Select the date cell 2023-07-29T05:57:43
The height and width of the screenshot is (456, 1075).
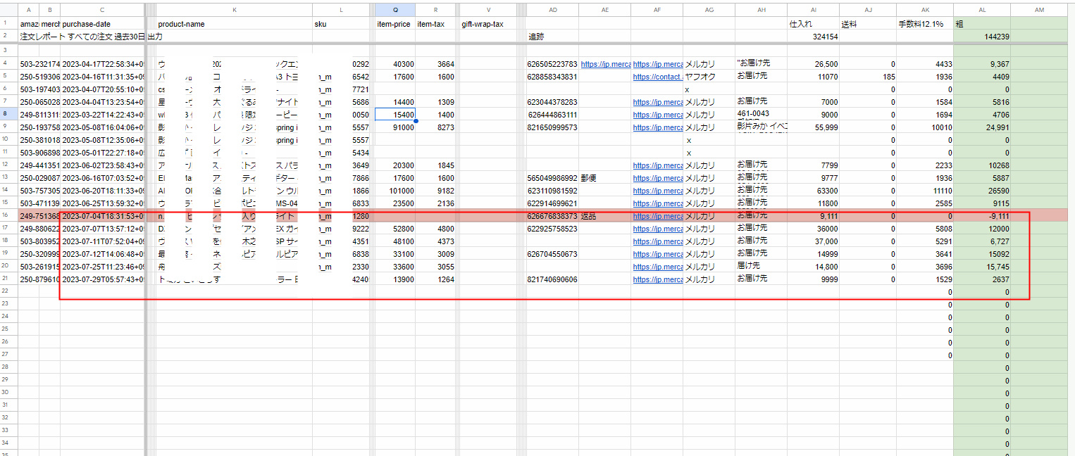[102, 279]
